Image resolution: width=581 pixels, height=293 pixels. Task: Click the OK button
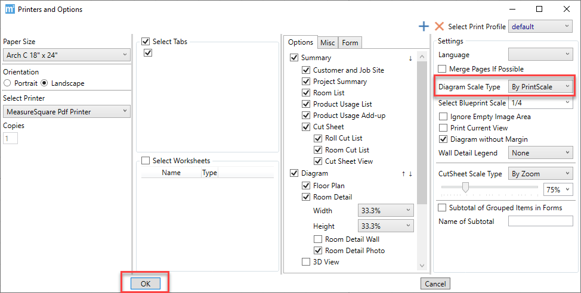pos(146,283)
